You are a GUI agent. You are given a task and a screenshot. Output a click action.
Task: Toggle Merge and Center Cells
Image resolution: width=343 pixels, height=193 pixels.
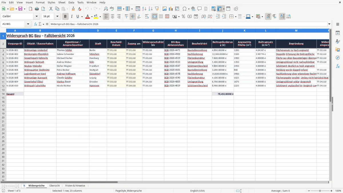coord(155,17)
